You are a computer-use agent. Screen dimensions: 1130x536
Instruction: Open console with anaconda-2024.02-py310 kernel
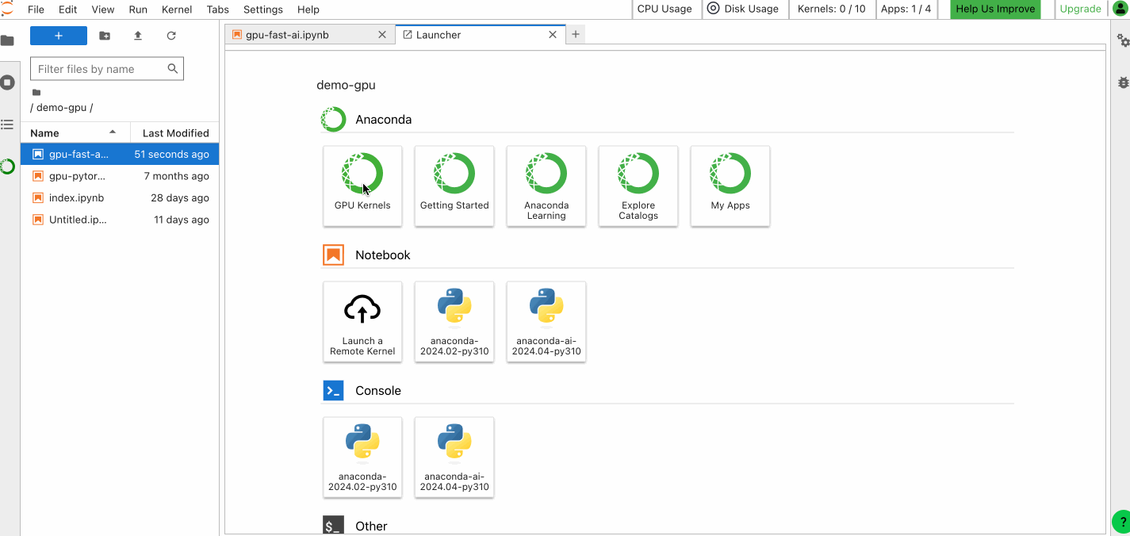pyautogui.click(x=362, y=458)
